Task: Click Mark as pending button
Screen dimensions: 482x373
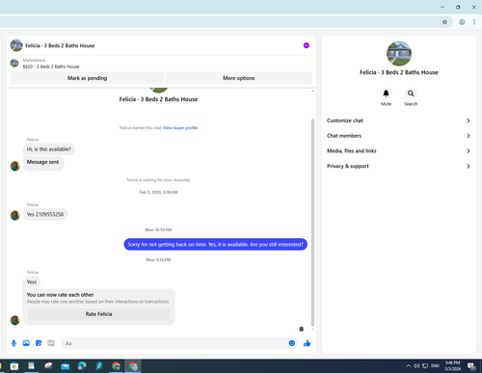Action: [x=87, y=78]
